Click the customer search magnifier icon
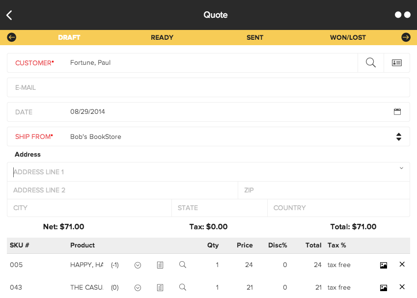Screen dimensions: 417x298 (x=371, y=63)
